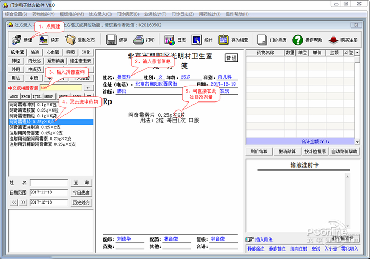Select the 抗生素 drug category button

pos(17,53)
